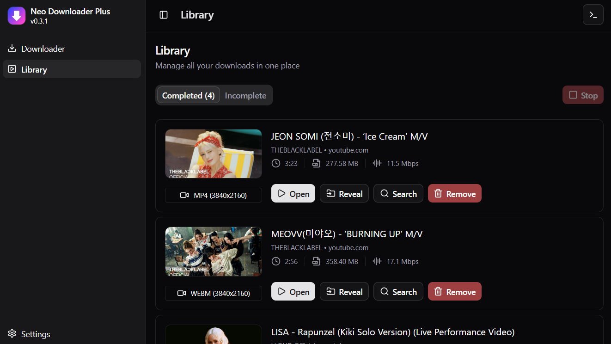Click the JEON SOMI Ice Cream thumbnail
This screenshot has height=344, width=611.
(x=214, y=154)
